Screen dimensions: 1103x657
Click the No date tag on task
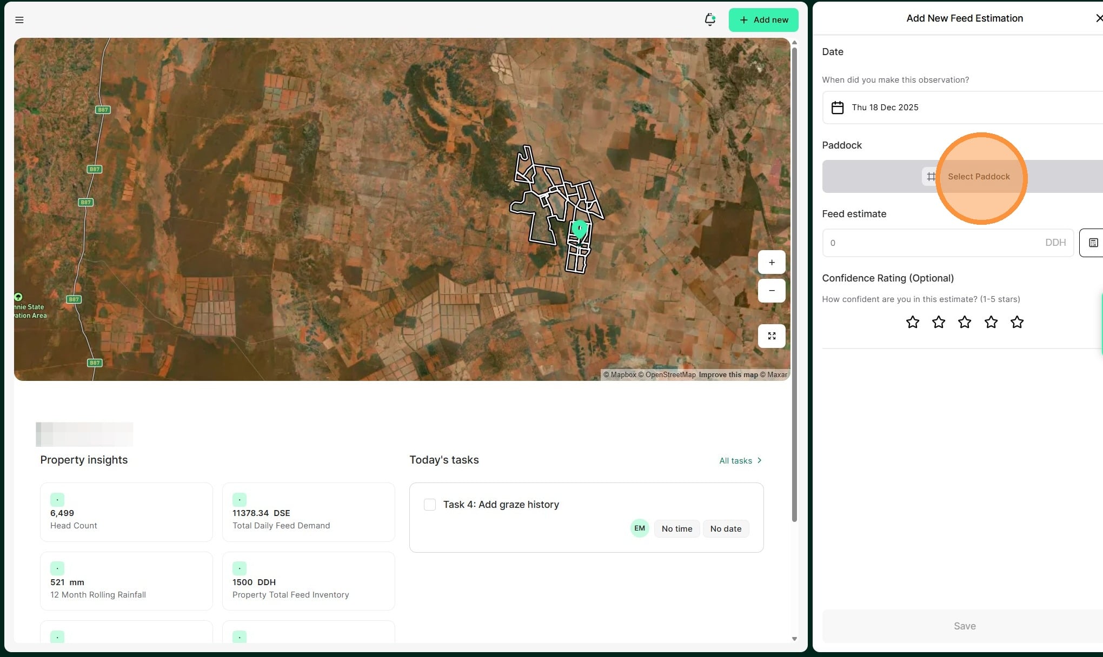point(725,529)
